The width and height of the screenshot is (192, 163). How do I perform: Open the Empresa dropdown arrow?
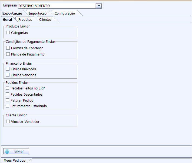coord(99,6)
